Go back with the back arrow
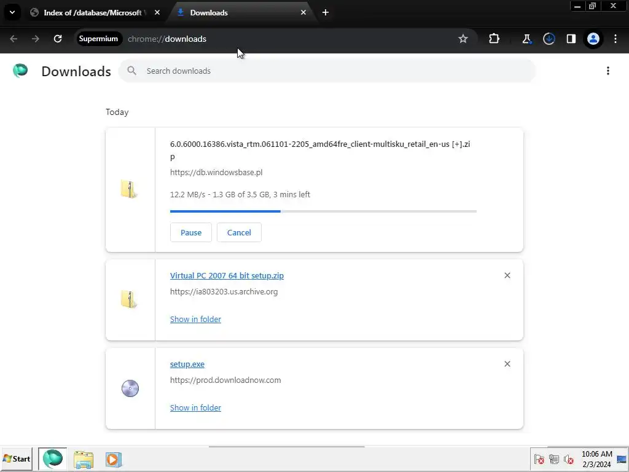629x472 pixels. (x=14, y=39)
